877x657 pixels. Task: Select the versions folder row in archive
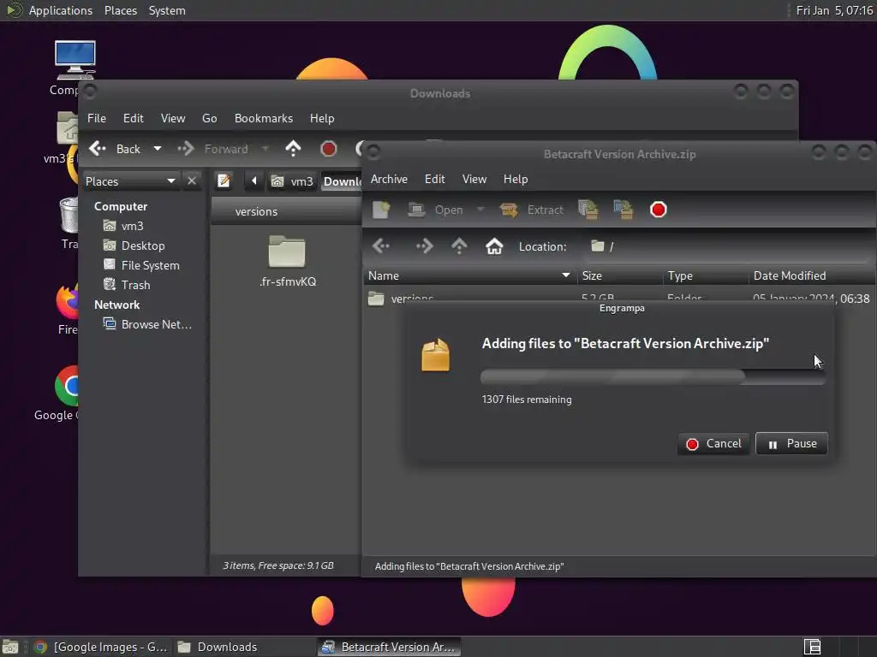pyautogui.click(x=619, y=299)
